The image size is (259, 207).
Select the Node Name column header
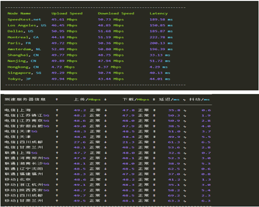(18, 13)
